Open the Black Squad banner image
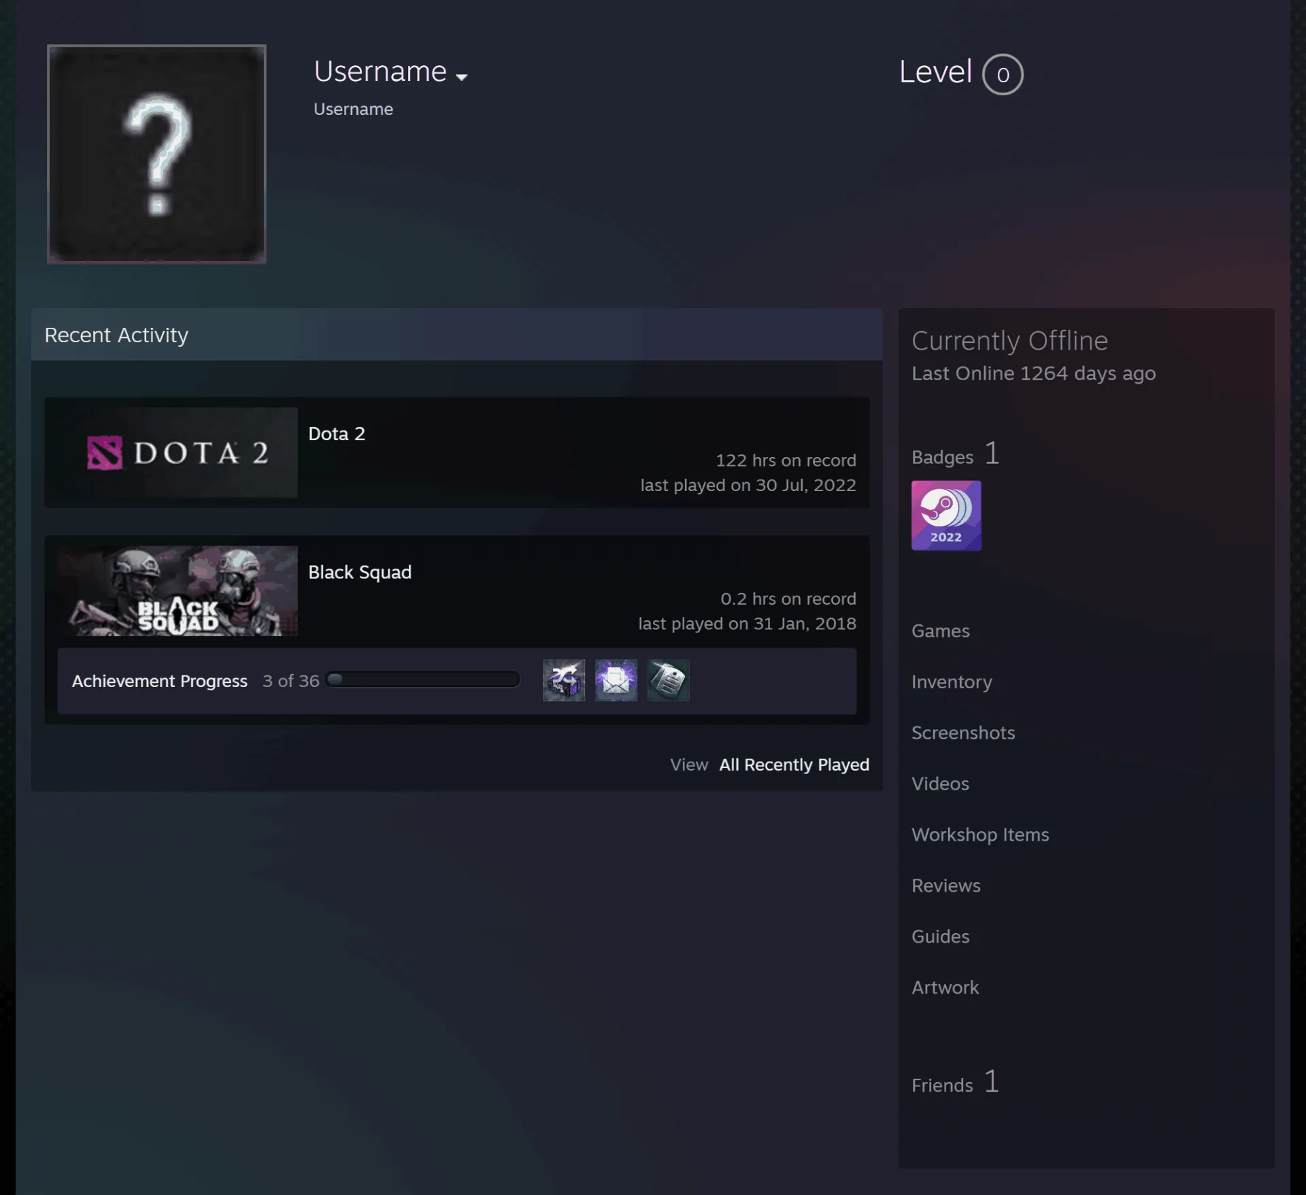The height and width of the screenshot is (1195, 1306). [x=178, y=591]
